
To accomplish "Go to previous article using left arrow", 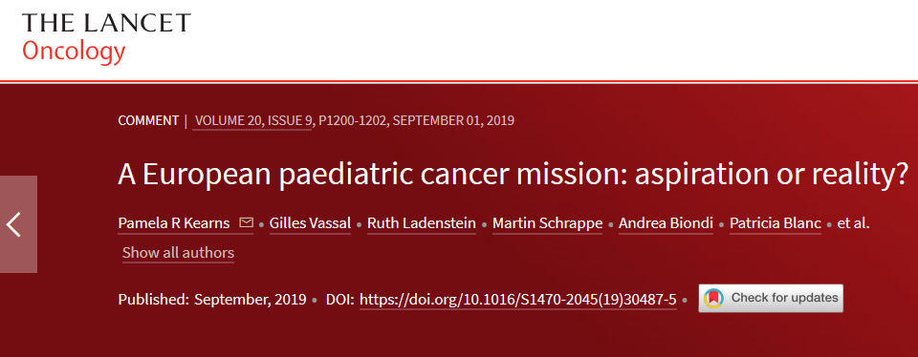I will [18, 224].
